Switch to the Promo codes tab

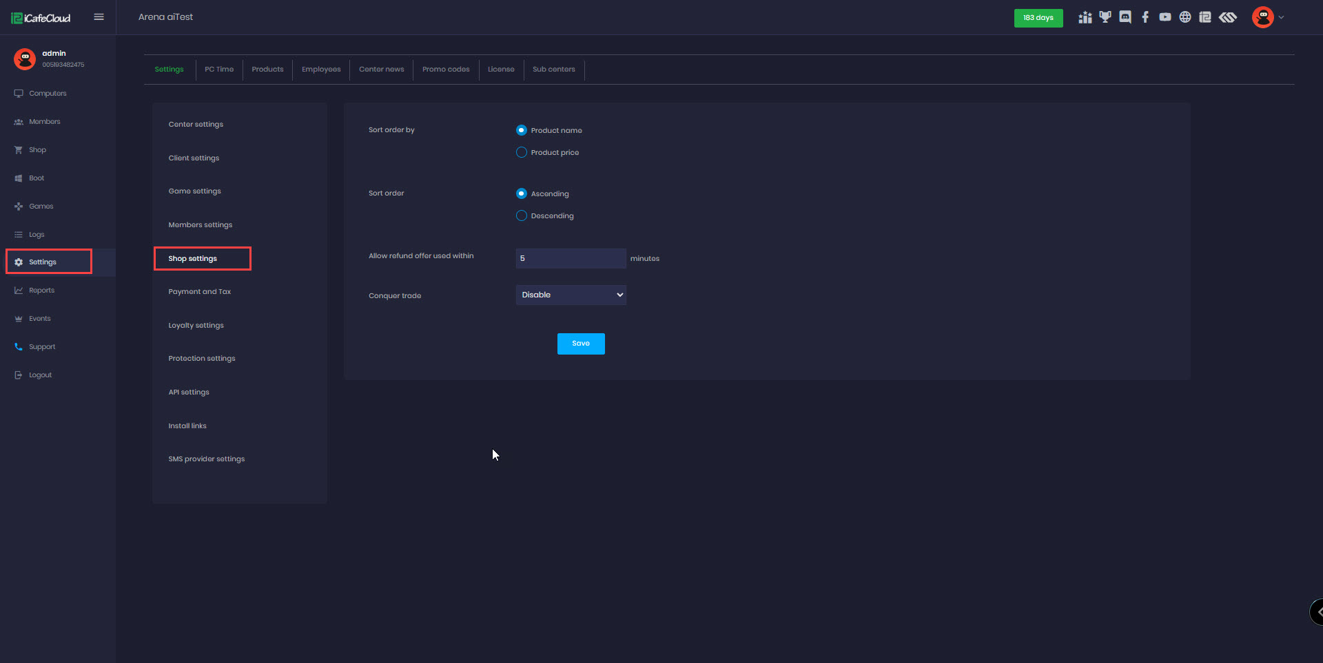(x=446, y=70)
